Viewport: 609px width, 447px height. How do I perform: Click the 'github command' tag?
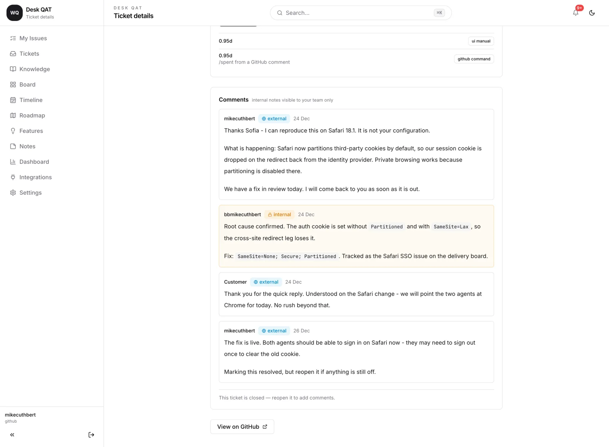point(474,59)
